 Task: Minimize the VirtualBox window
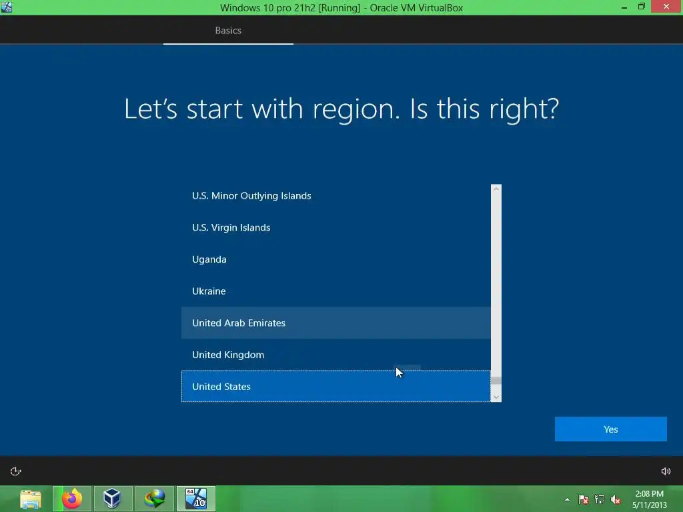[624, 7]
